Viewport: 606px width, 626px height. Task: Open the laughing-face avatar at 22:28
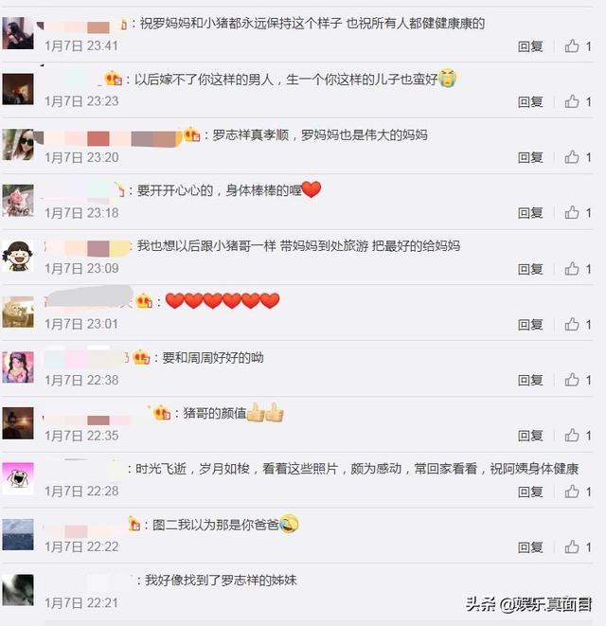[18, 478]
